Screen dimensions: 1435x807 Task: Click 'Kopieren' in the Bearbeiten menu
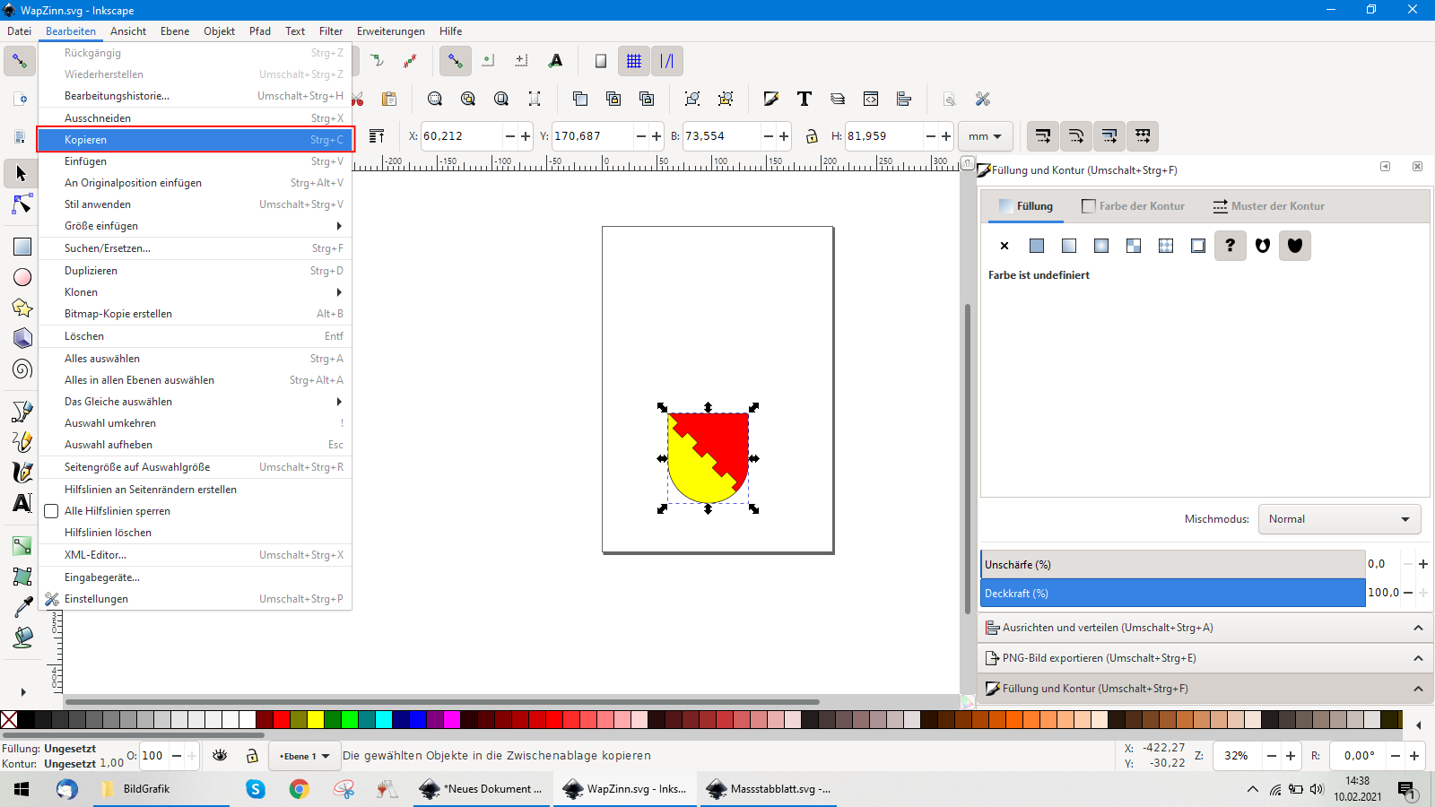[x=196, y=140]
